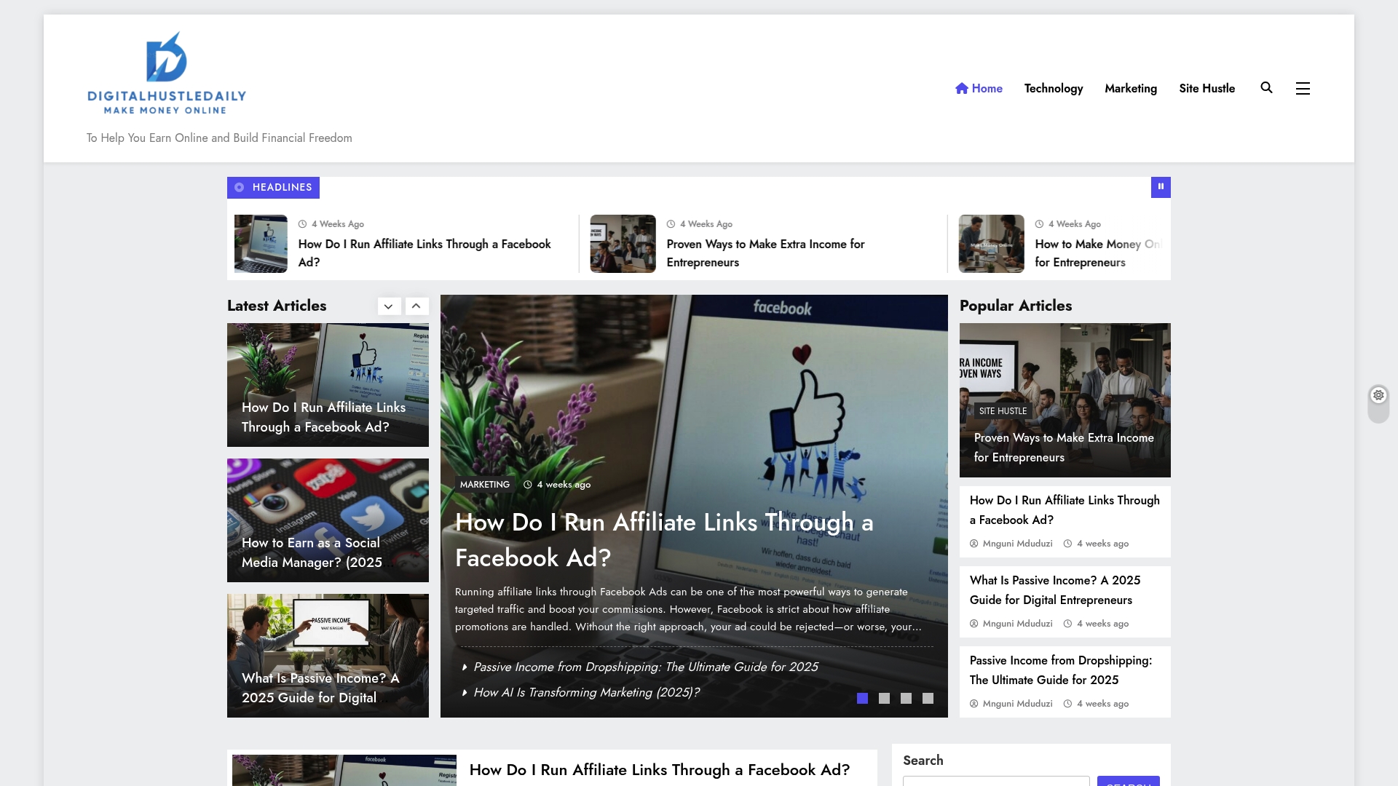
Task: Open bottom post thumbnail with Facebook laptop
Action: (344, 770)
